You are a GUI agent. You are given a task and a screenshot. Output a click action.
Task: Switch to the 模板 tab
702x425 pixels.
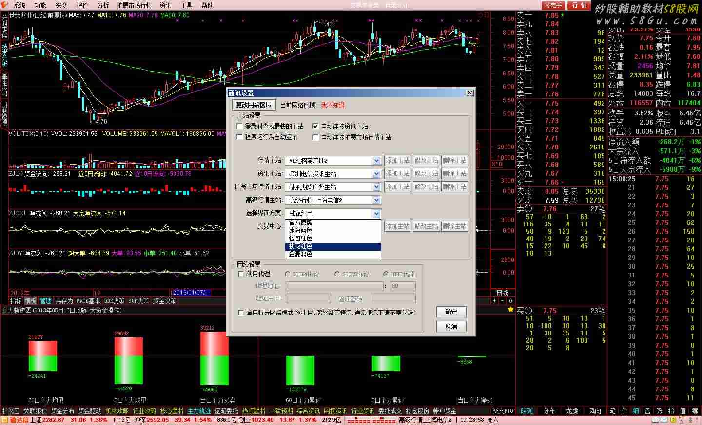pos(31,301)
